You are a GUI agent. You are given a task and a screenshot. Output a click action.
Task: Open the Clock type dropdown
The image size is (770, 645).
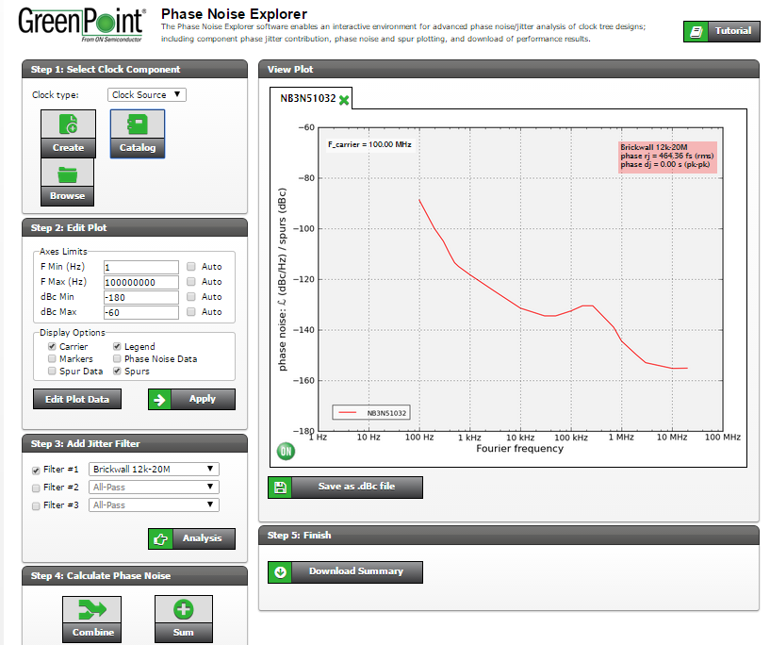pos(147,94)
